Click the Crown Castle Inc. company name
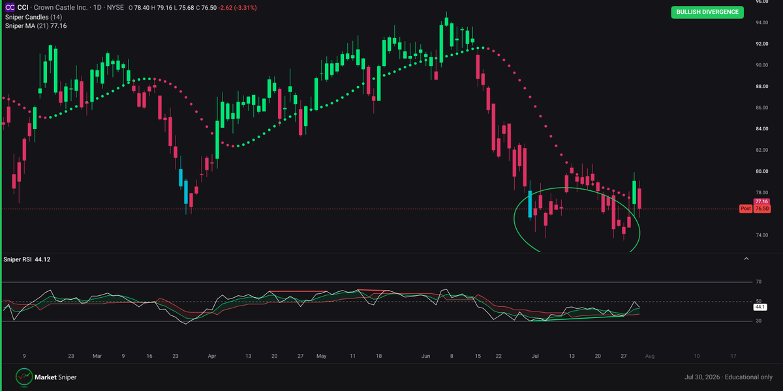The image size is (783, 391). tap(61, 8)
